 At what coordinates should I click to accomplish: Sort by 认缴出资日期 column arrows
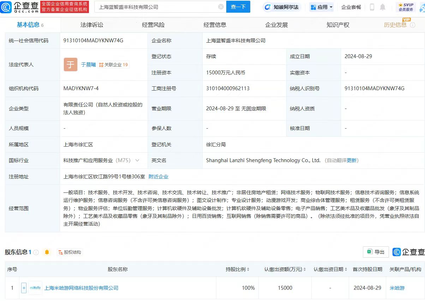(x=346, y=269)
